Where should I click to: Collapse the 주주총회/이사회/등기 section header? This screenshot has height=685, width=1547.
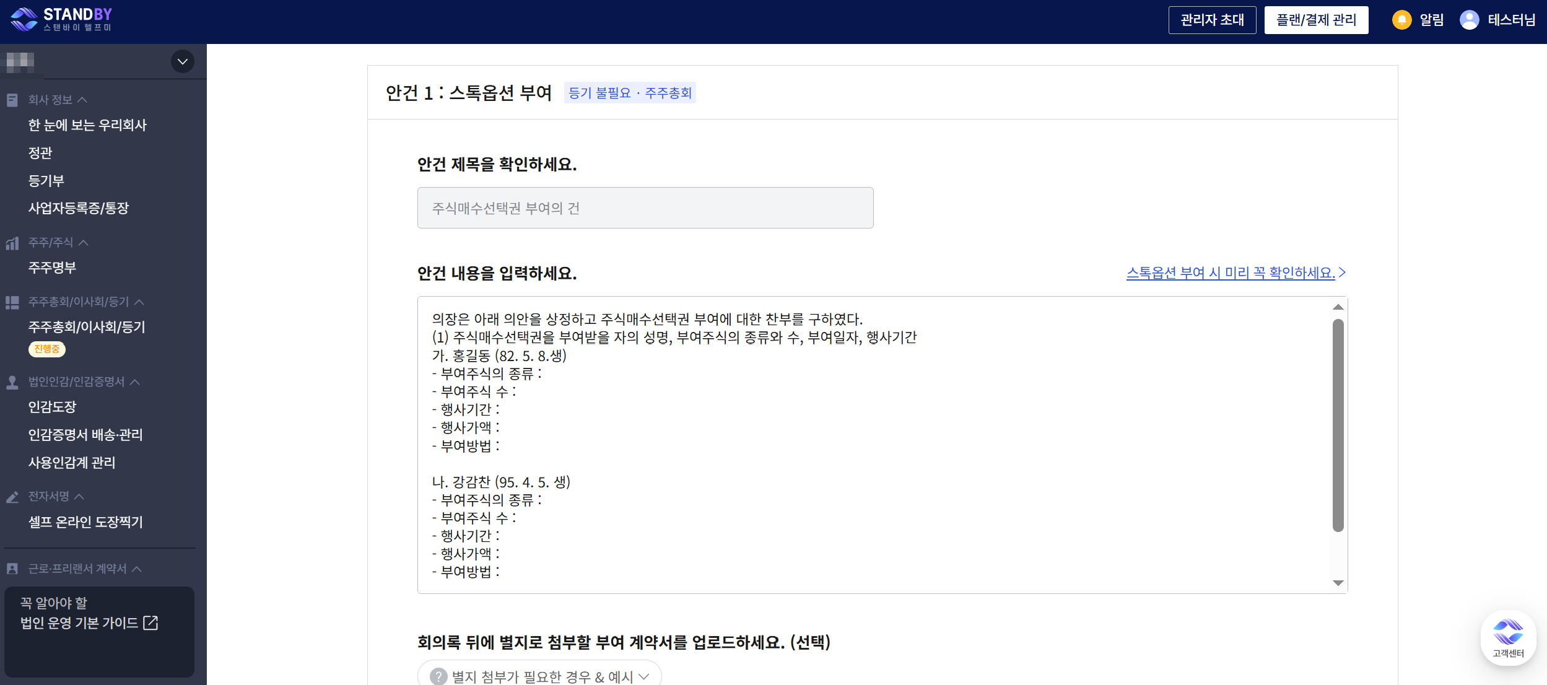139,302
